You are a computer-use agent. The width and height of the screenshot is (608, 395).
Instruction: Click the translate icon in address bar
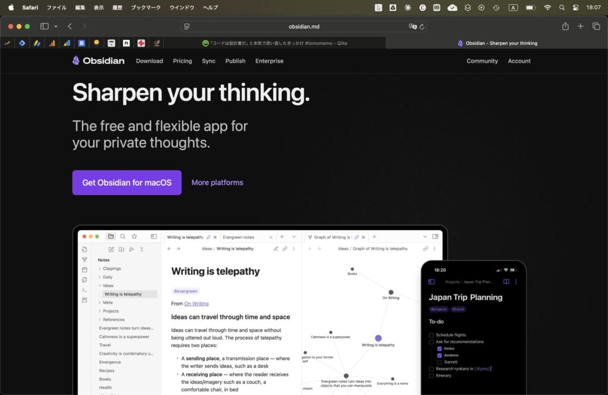tap(413, 27)
